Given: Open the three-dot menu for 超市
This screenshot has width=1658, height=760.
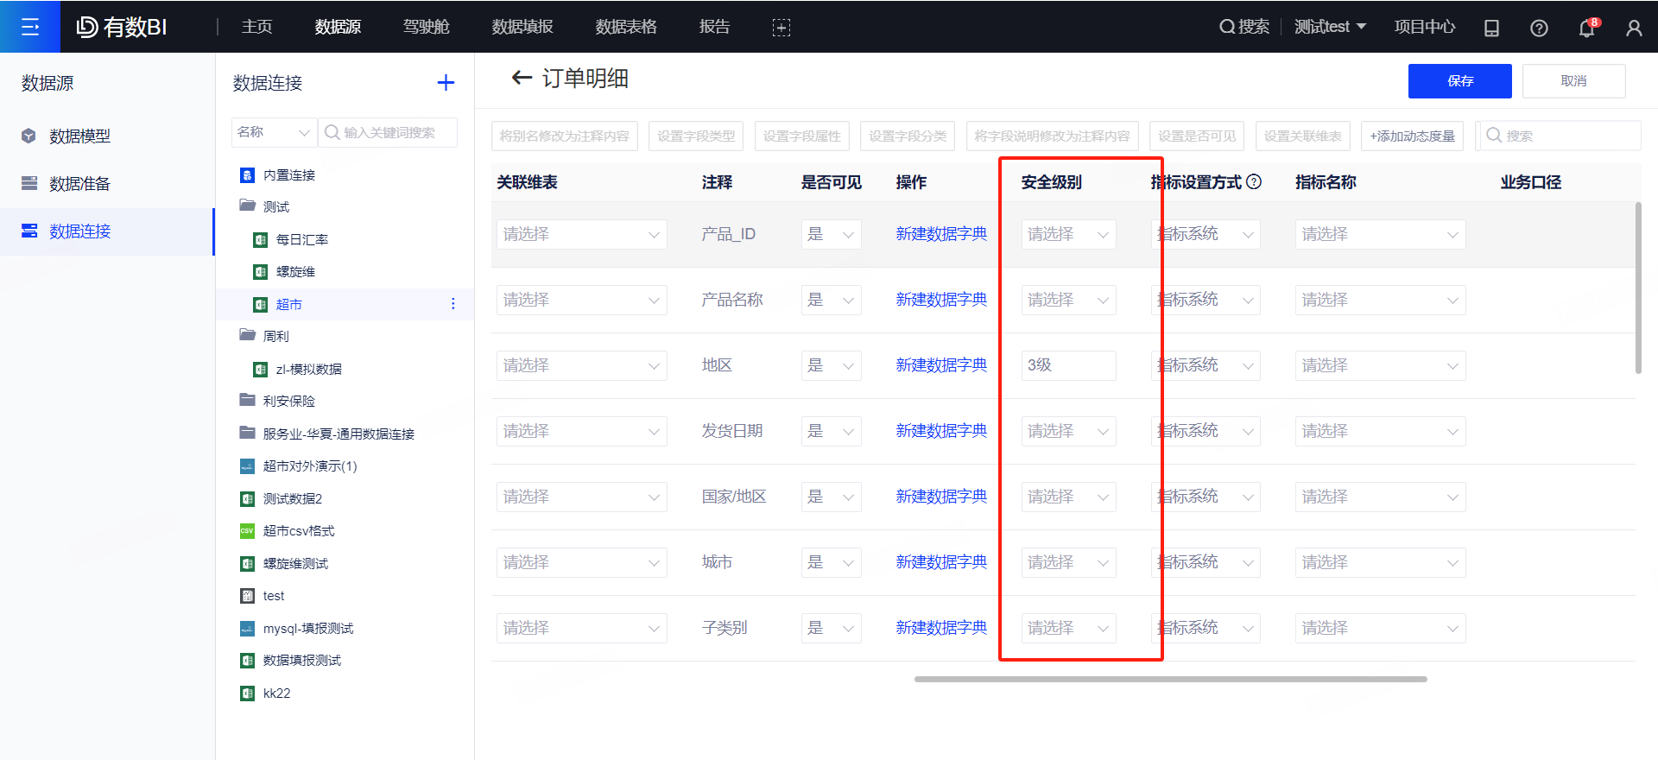Looking at the screenshot, I should 453,304.
